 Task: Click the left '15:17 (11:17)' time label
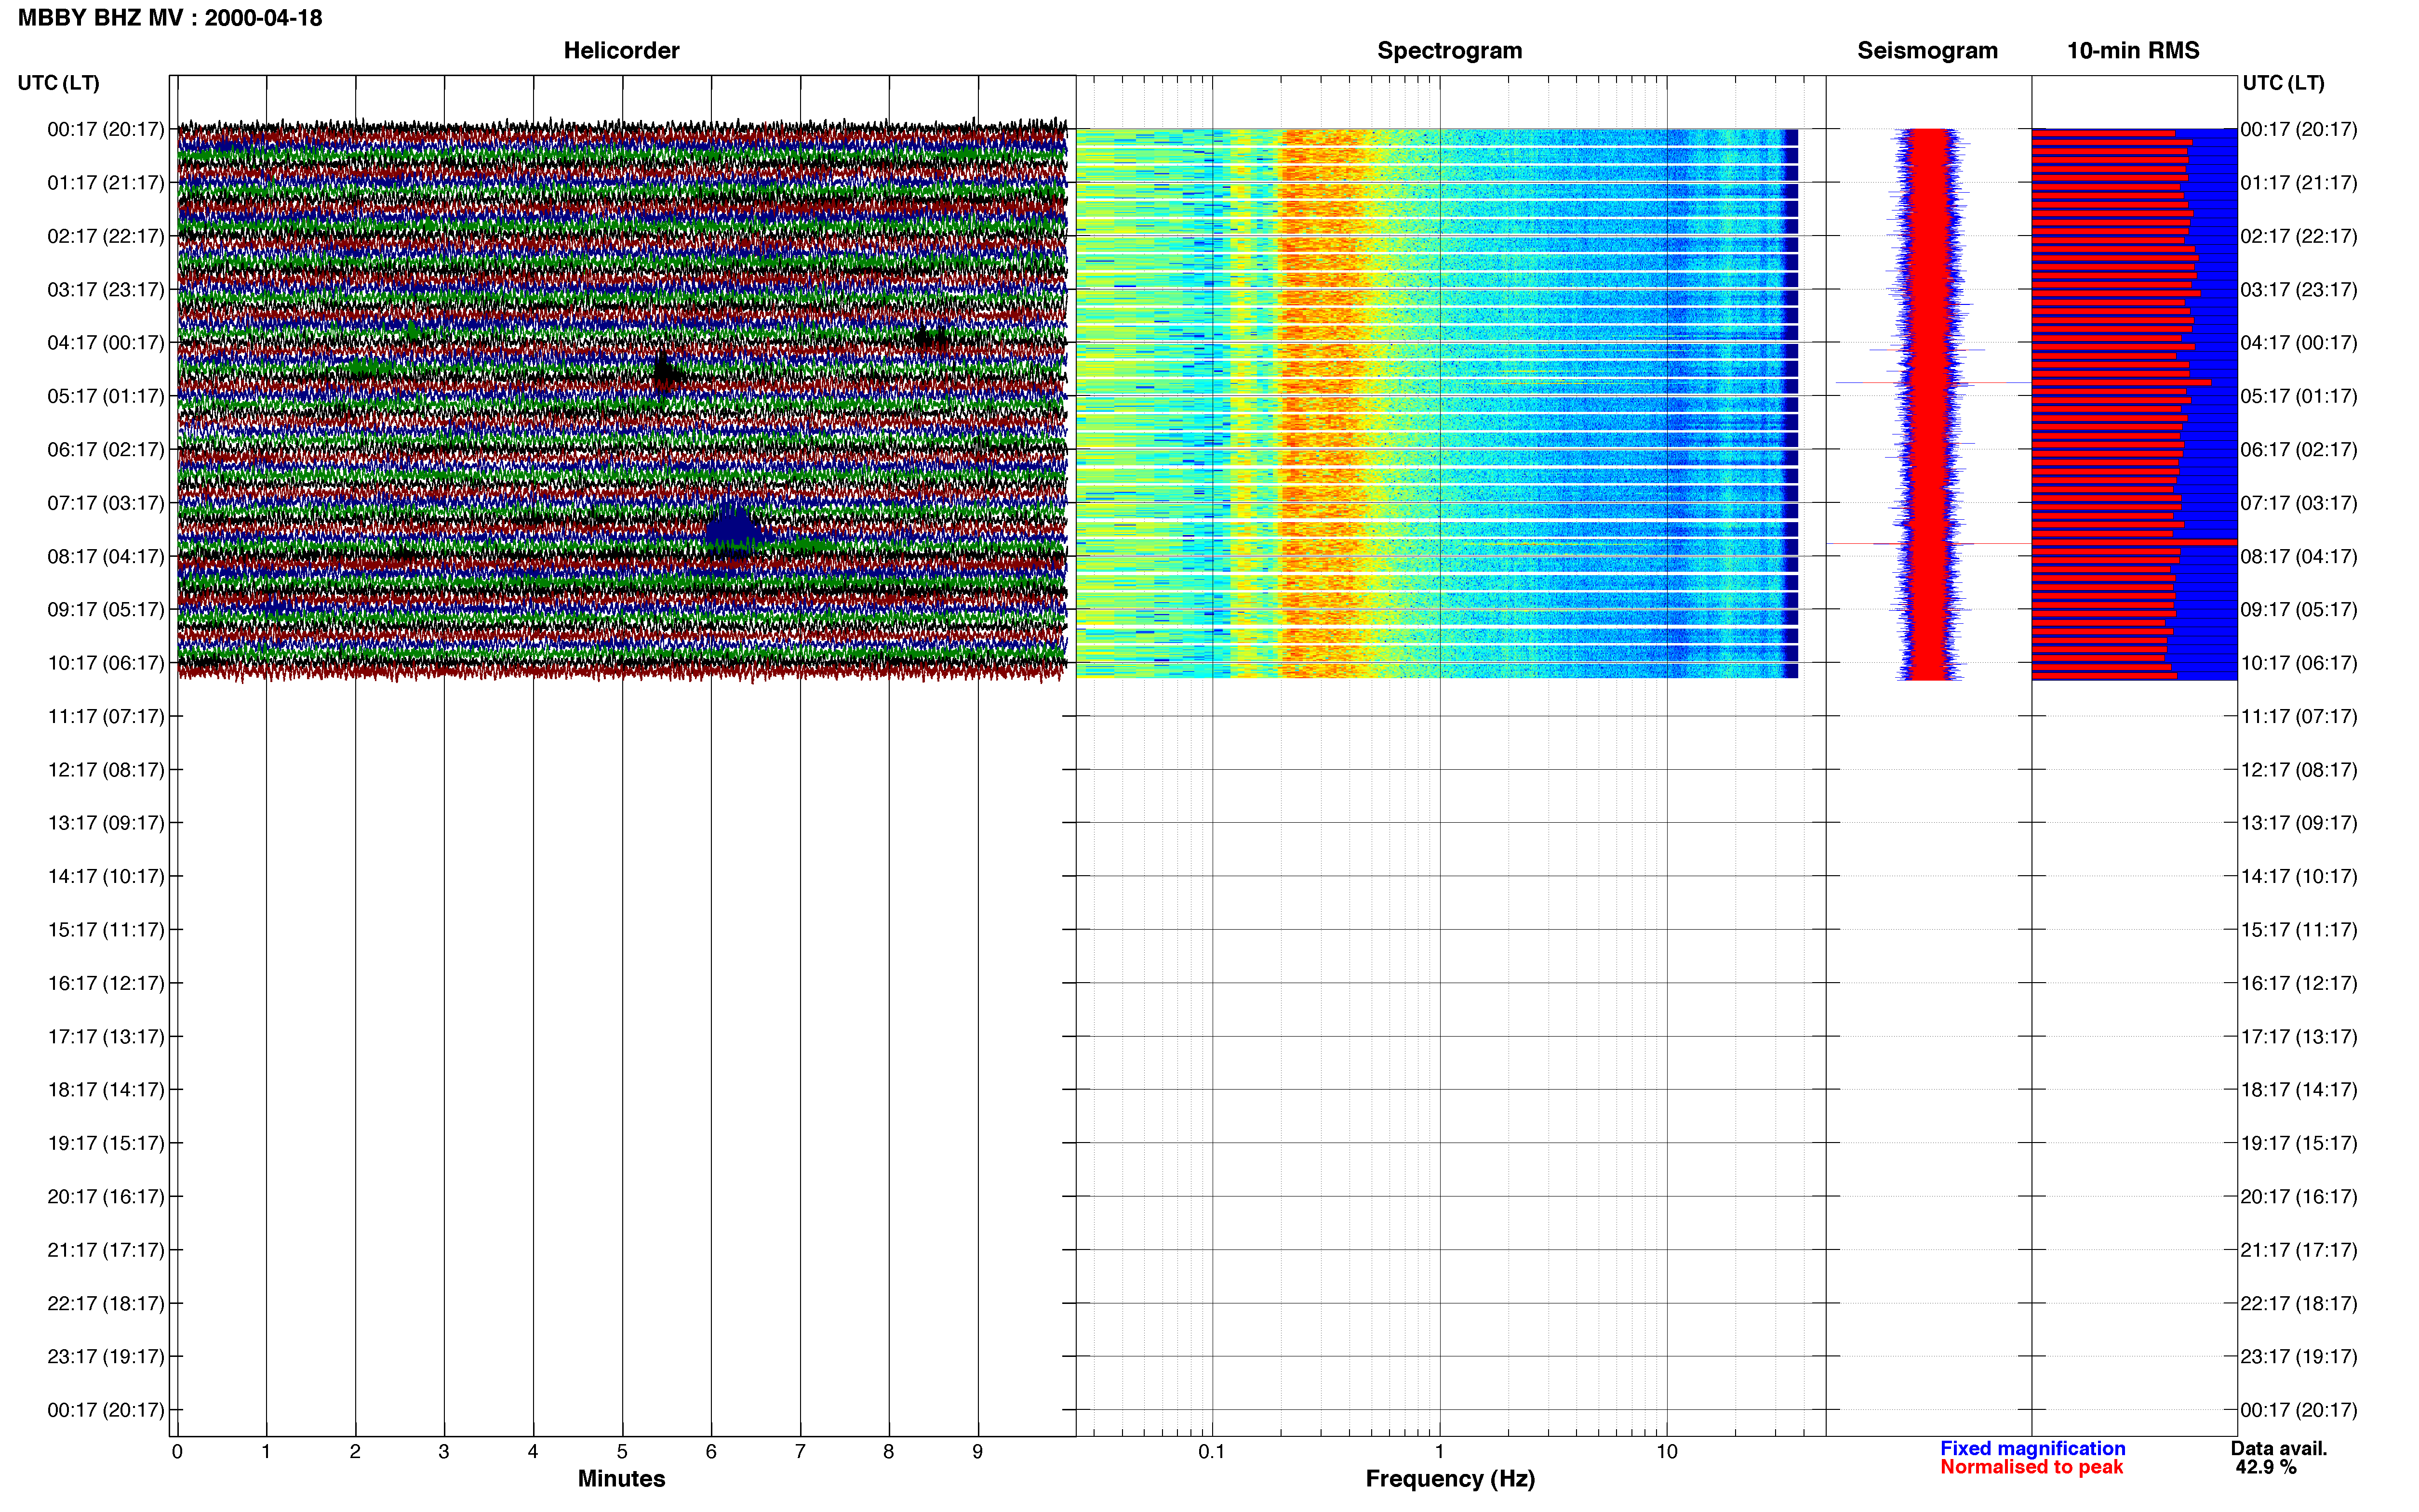[x=105, y=930]
